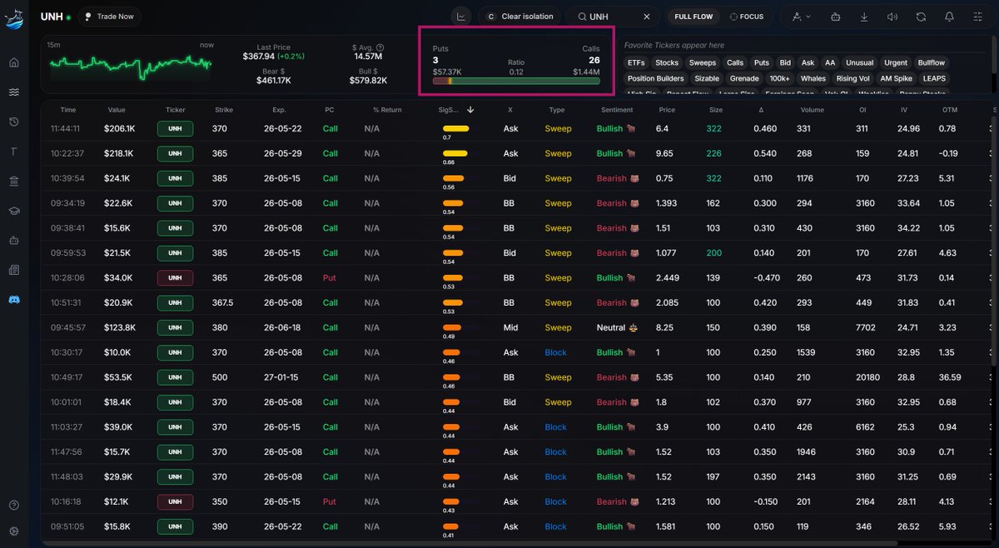The width and height of the screenshot is (999, 548).
Task: Open the help question mark icon
Action: point(13,506)
